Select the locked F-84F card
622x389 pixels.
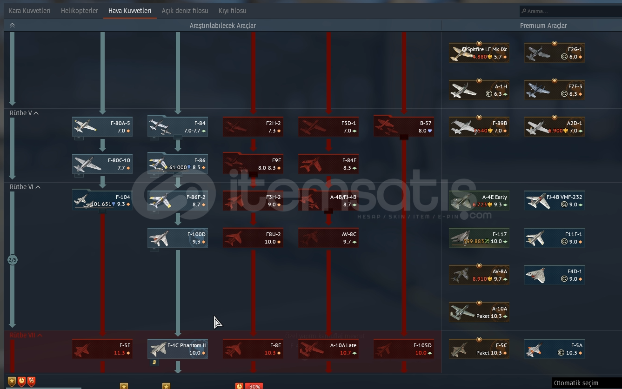(328, 164)
